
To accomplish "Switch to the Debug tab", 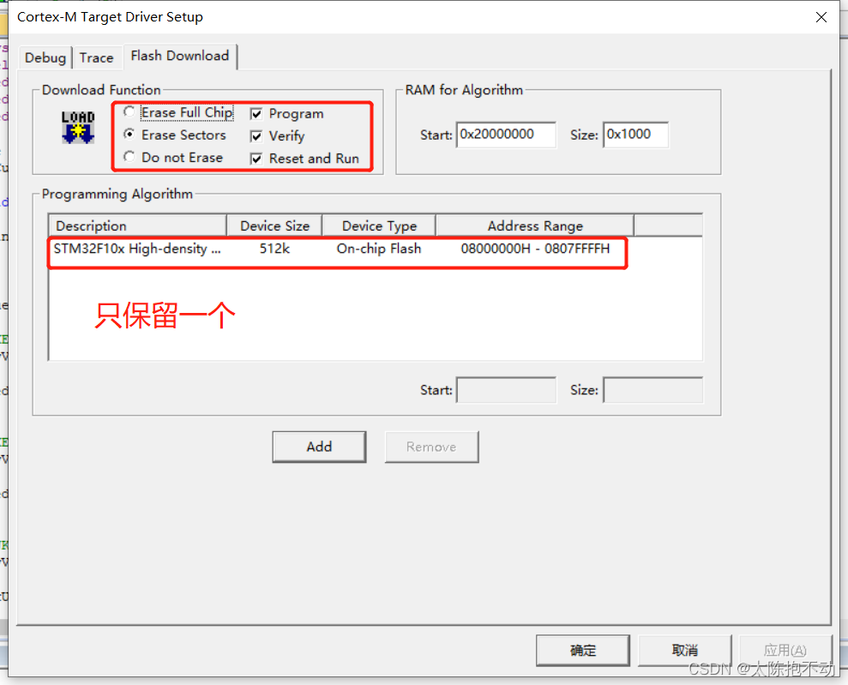I will coord(45,57).
